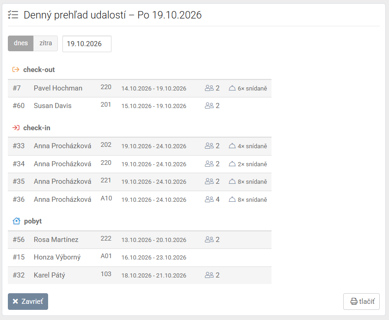389x320 pixels.
Task: Open reservation #35 for room 221
Action: click(x=140, y=182)
